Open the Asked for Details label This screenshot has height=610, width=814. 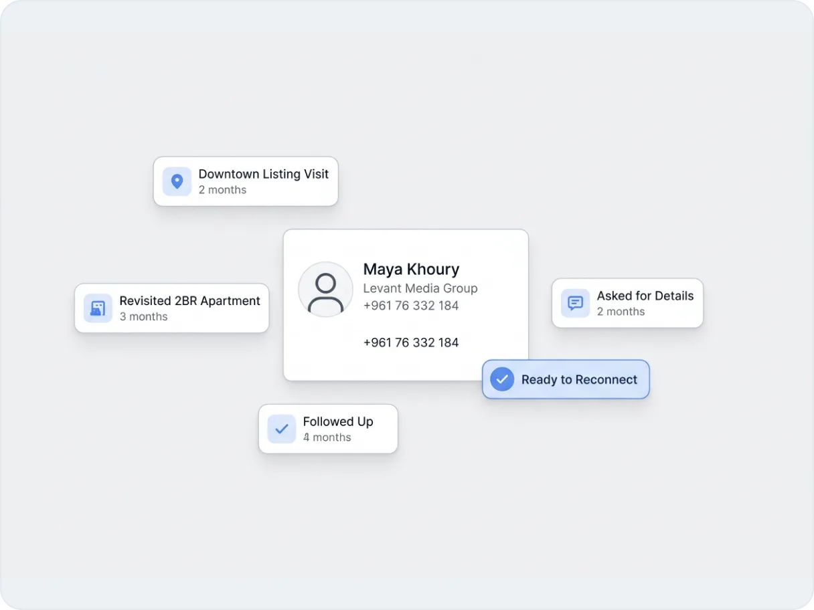(645, 296)
